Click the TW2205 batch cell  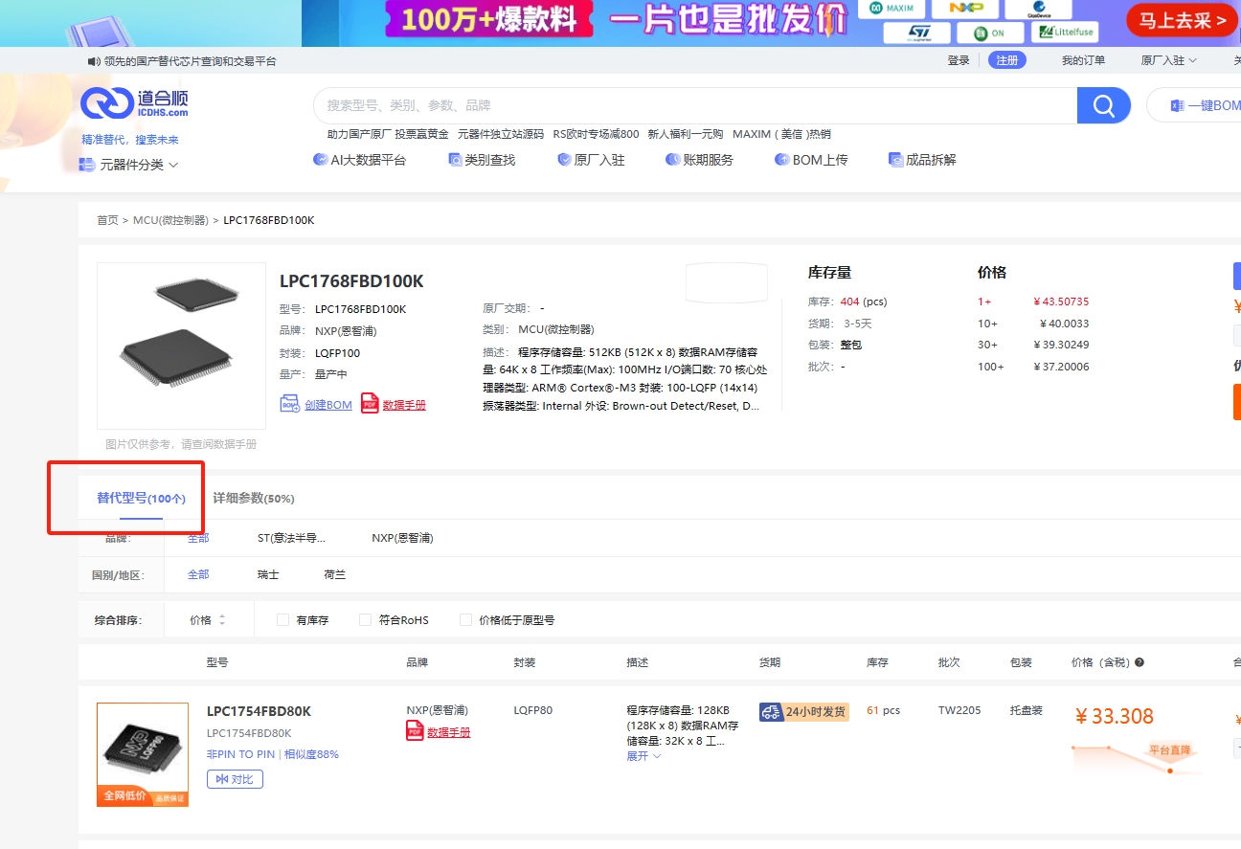959,710
